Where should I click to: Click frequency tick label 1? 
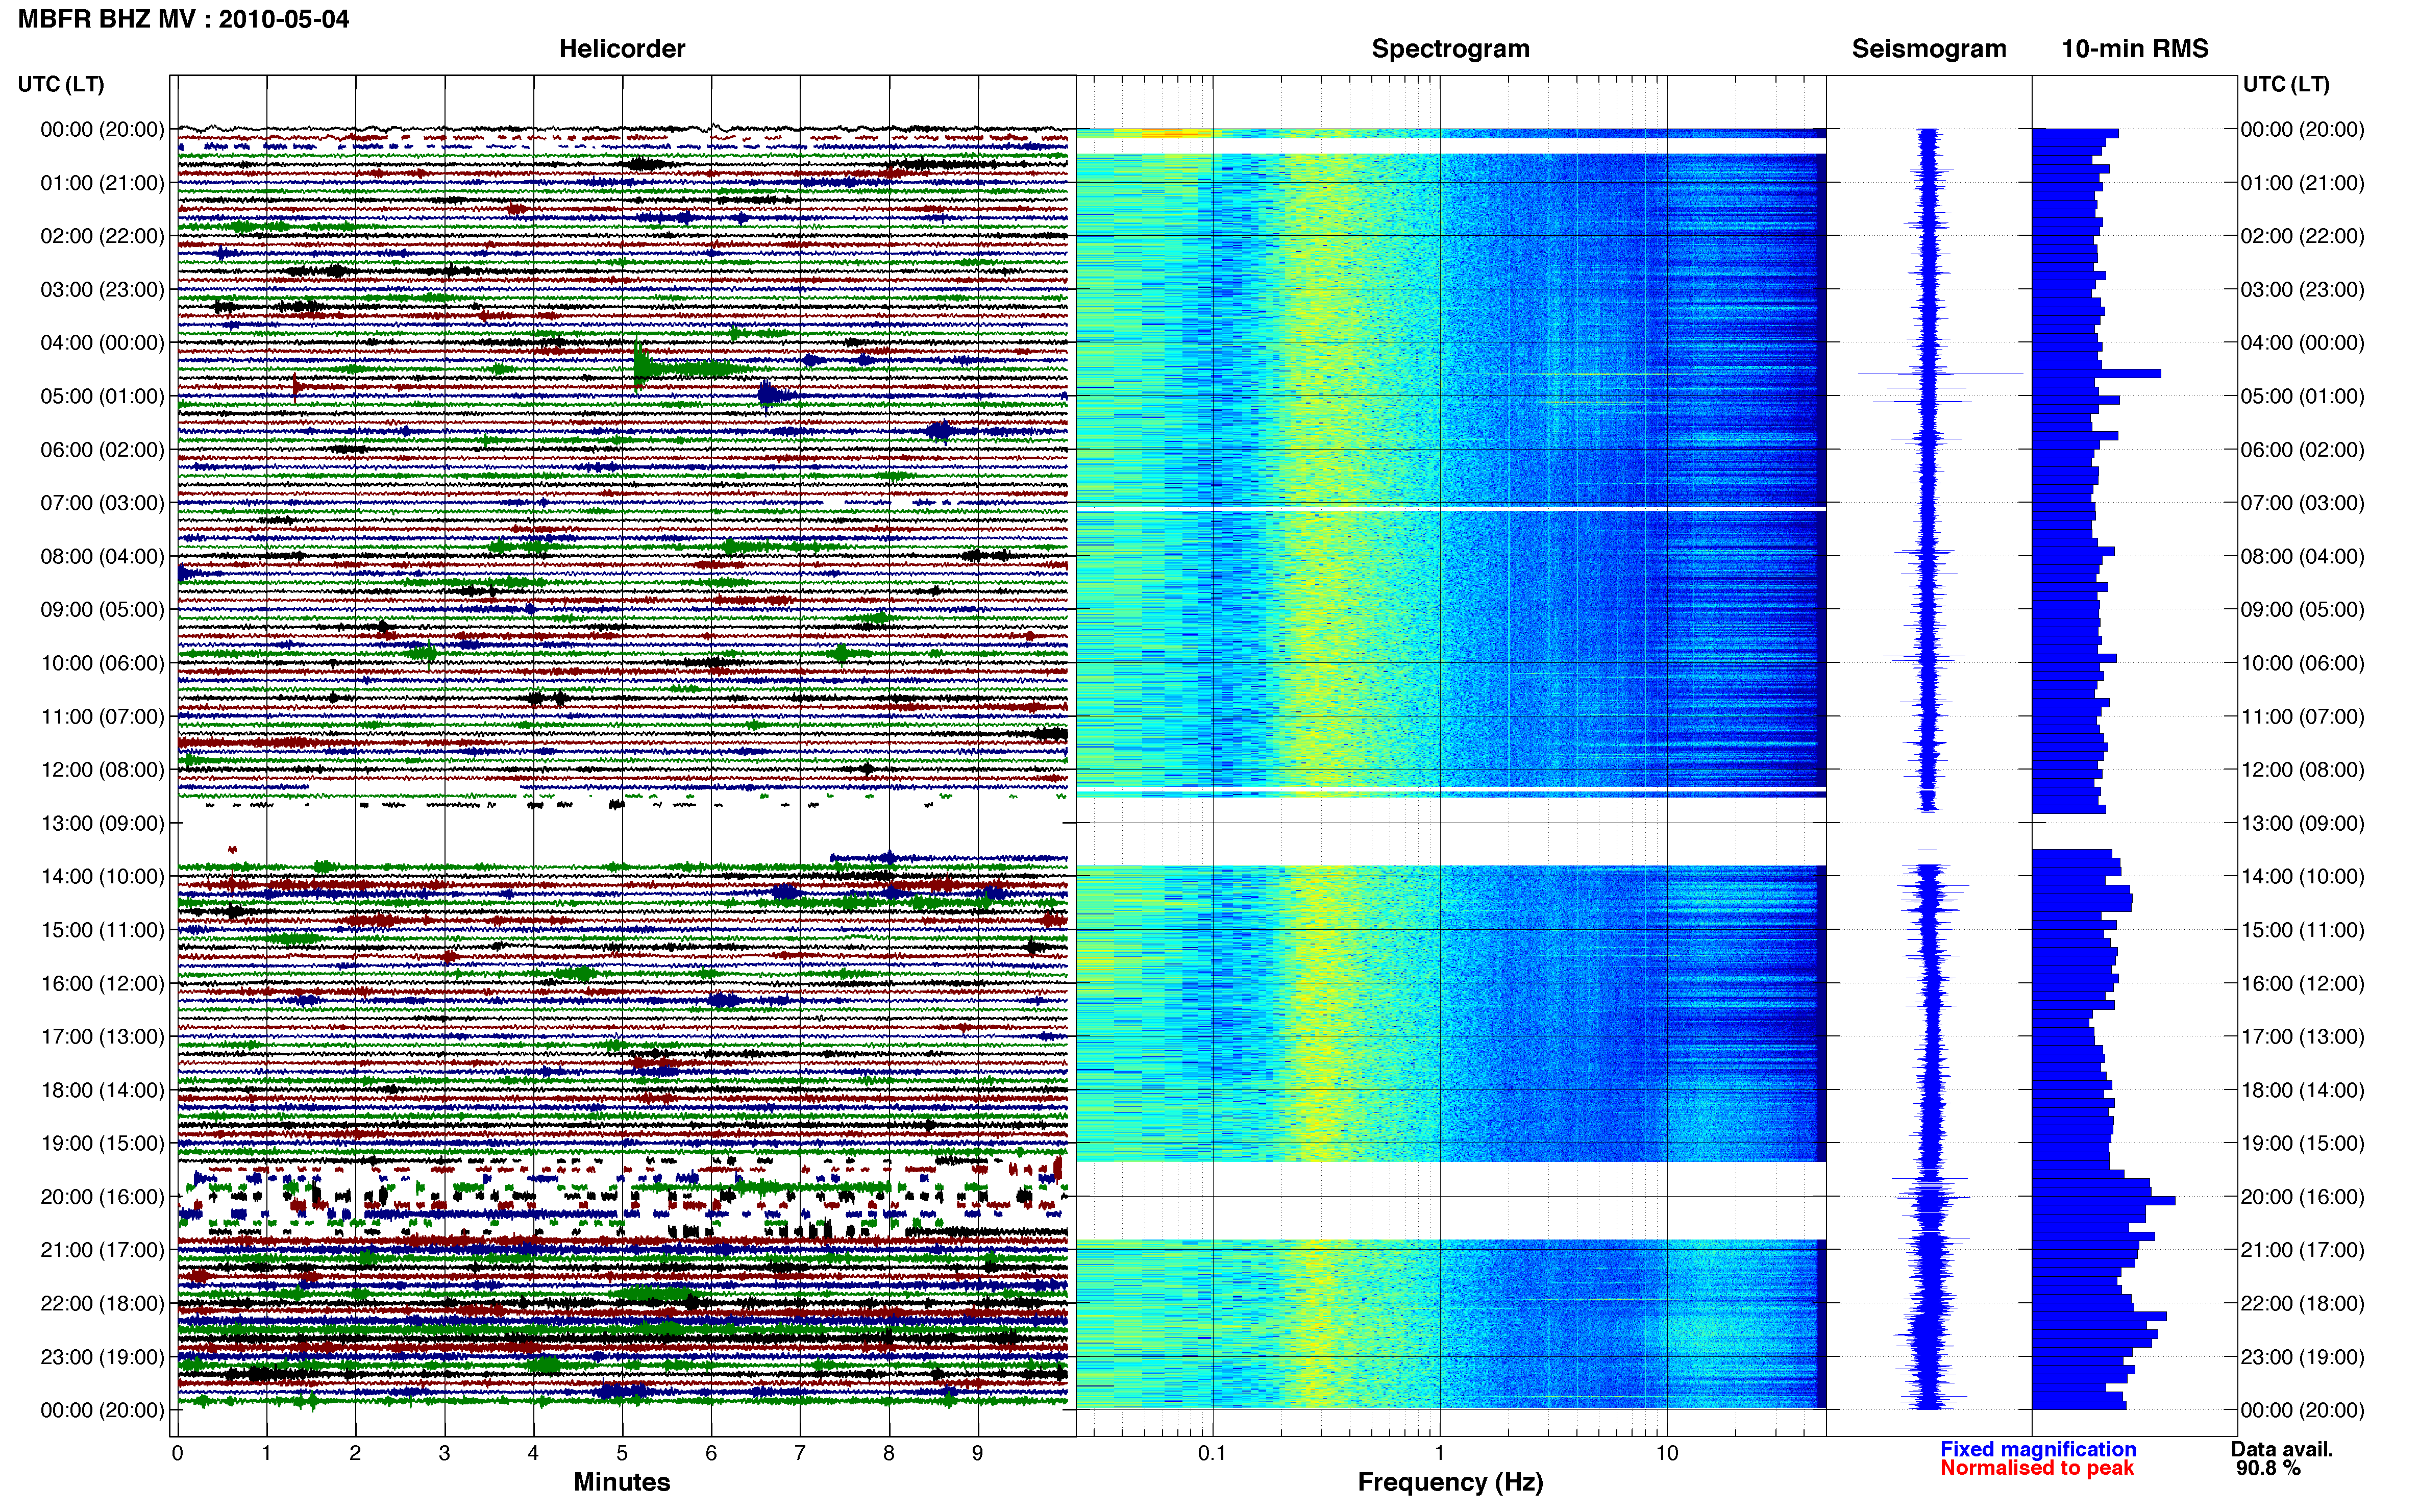pyautogui.click(x=1440, y=1454)
